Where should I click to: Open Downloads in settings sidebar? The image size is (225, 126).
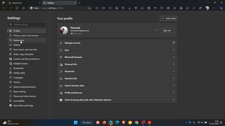(x=27, y=68)
